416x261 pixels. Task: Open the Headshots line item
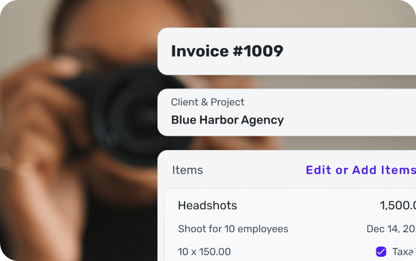pos(290,225)
